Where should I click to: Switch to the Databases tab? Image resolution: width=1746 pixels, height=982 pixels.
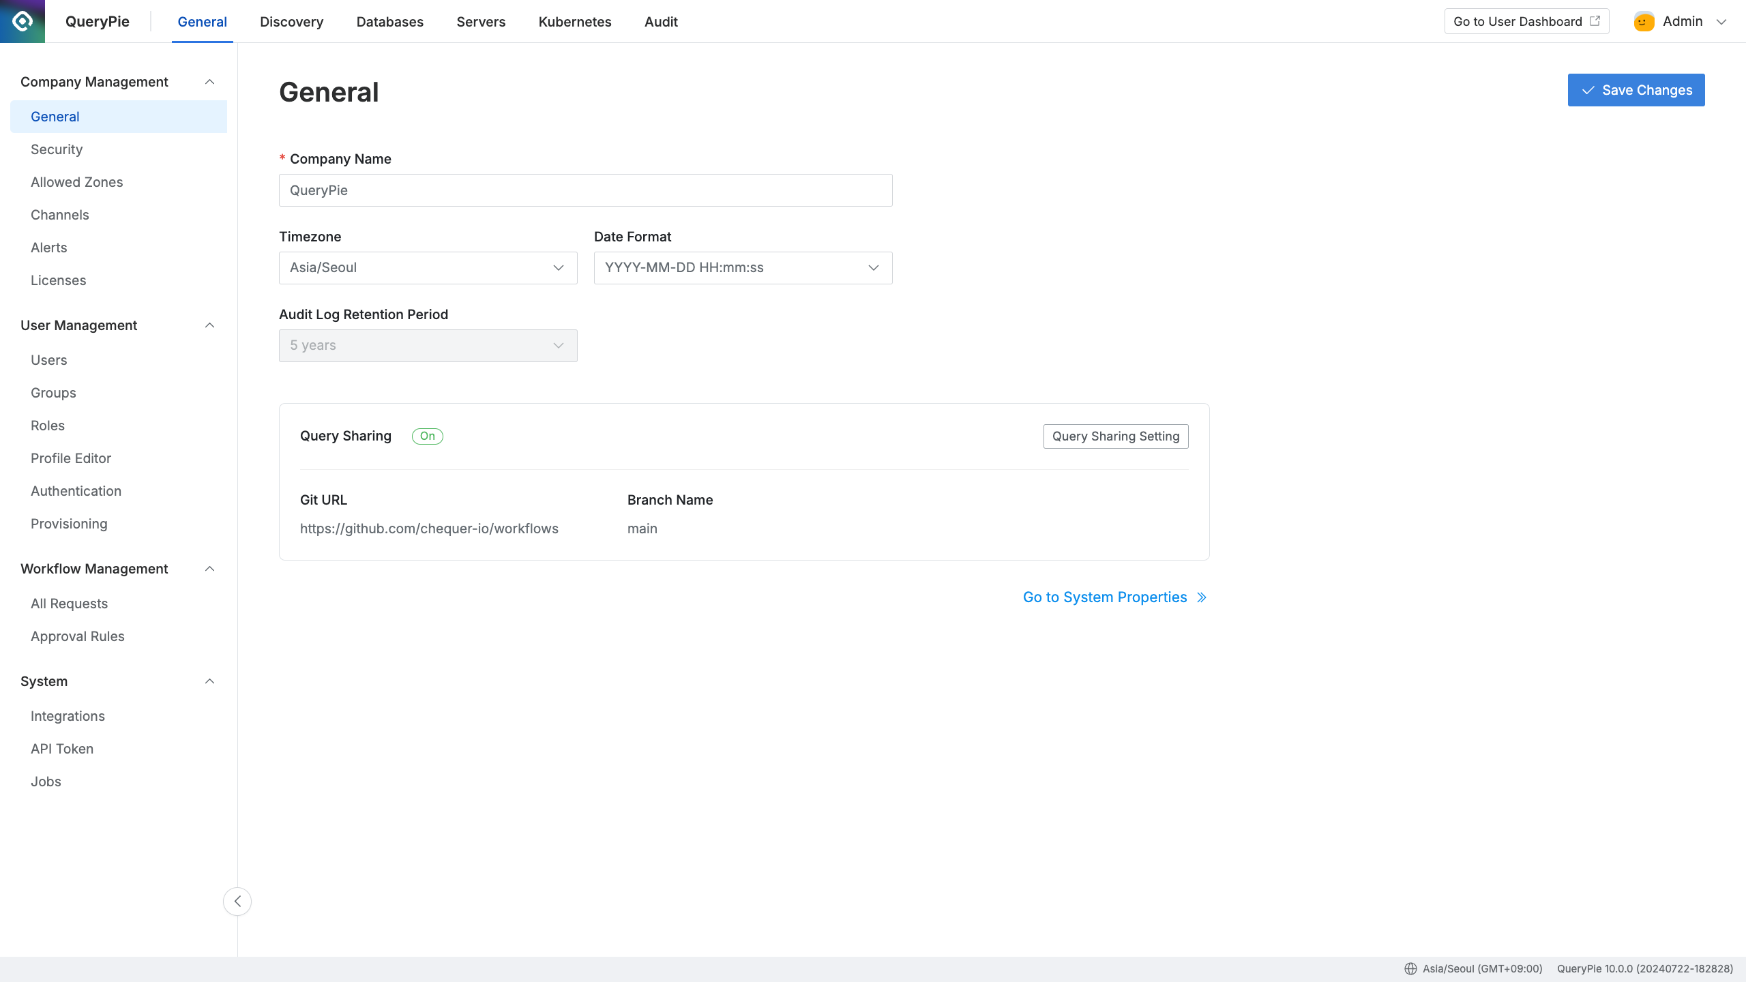389,22
